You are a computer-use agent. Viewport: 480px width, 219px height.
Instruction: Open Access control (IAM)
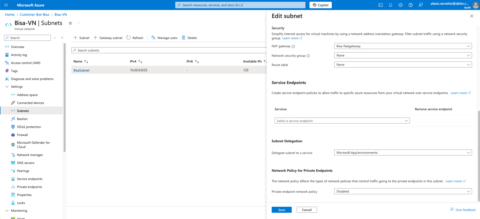(26, 63)
